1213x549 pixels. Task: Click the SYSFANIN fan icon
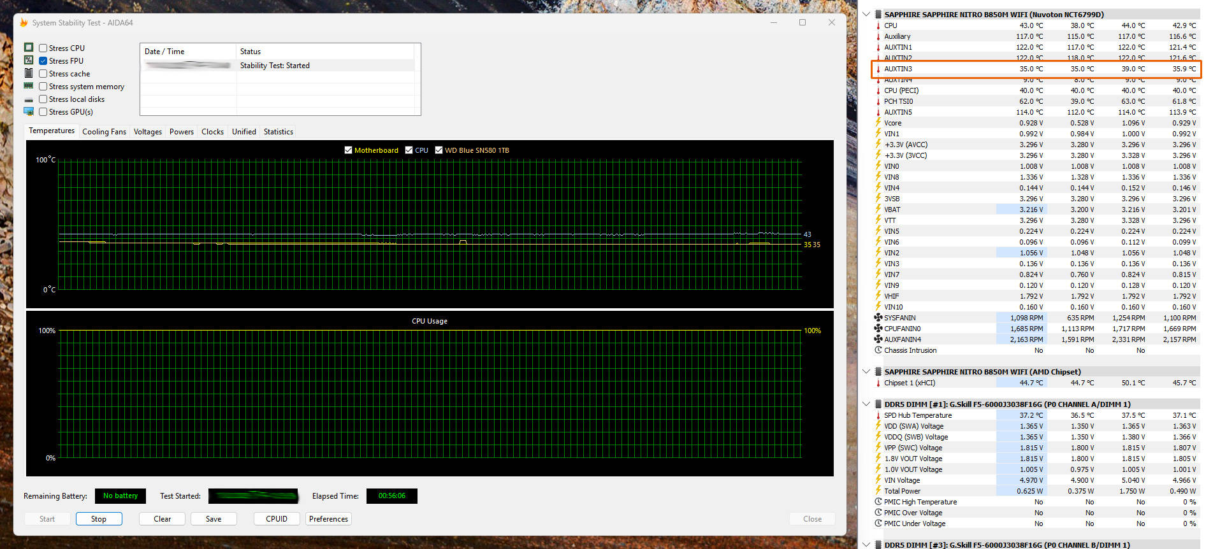coord(878,318)
